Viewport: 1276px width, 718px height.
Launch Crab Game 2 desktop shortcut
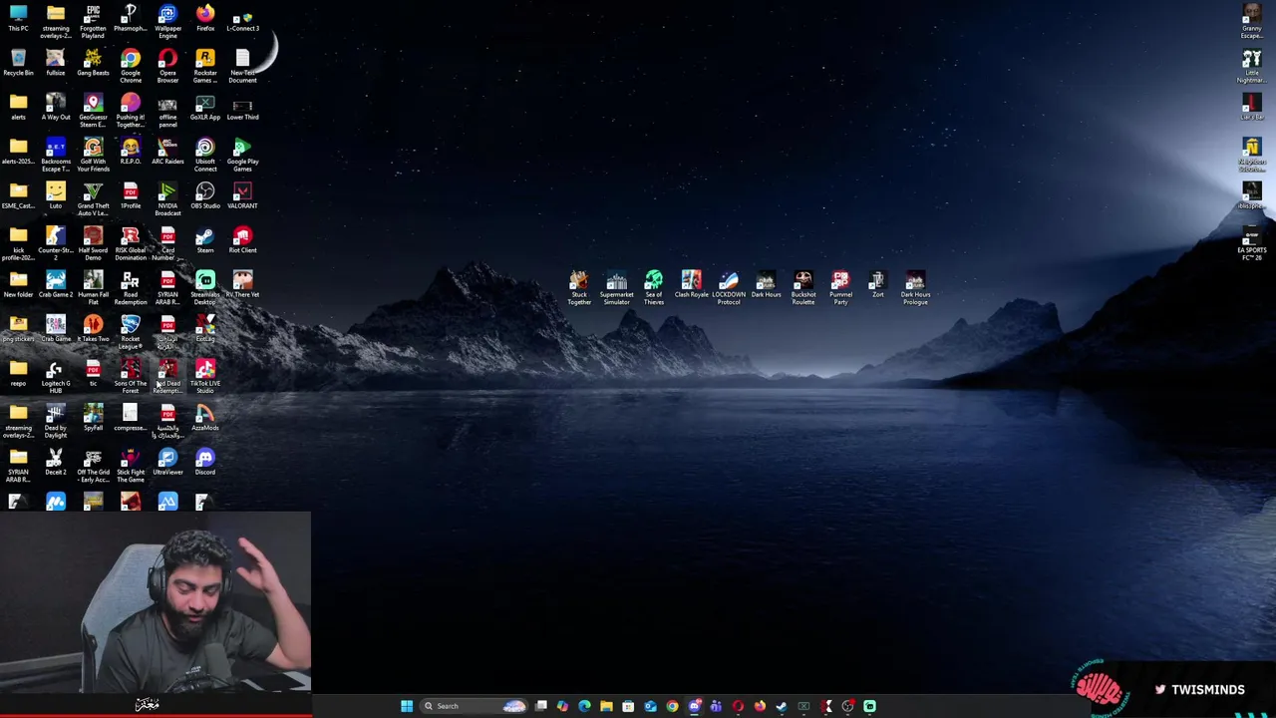[56, 284]
